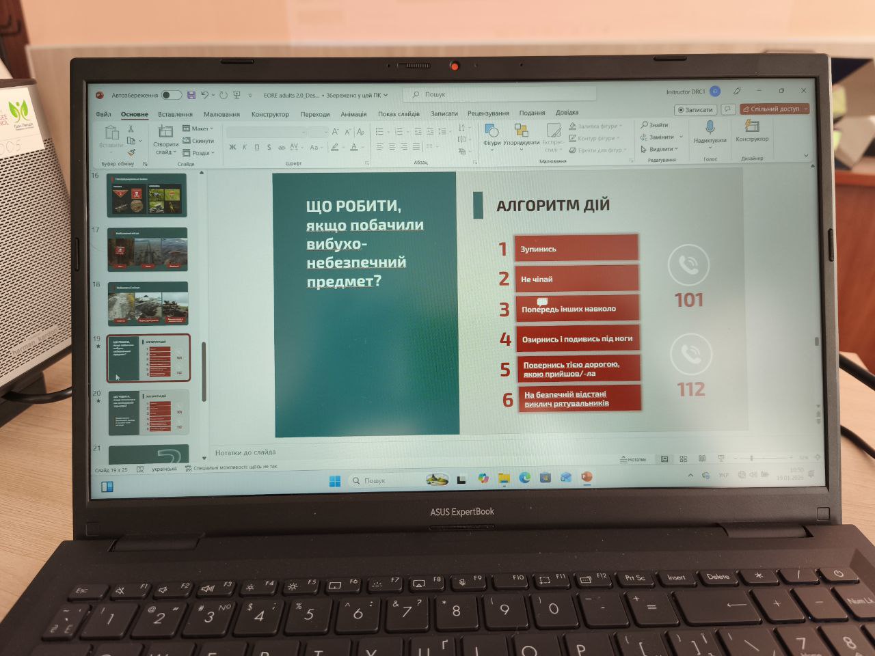Click Start slideshow from beginning icon
This screenshot has height=656, width=875.
(237, 95)
